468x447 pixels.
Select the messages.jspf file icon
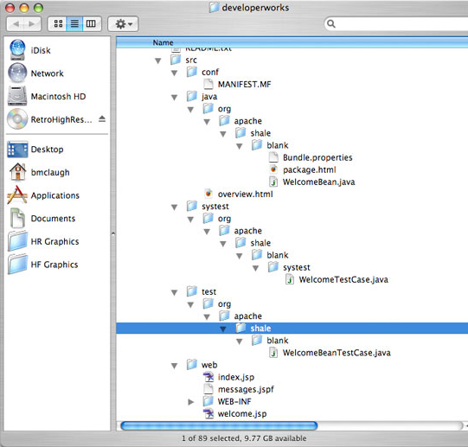point(208,389)
